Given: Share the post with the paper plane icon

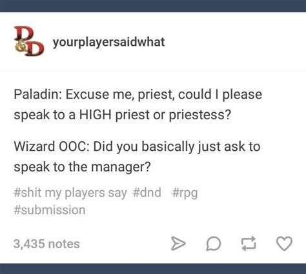Looking at the screenshot, I should [x=178, y=244].
